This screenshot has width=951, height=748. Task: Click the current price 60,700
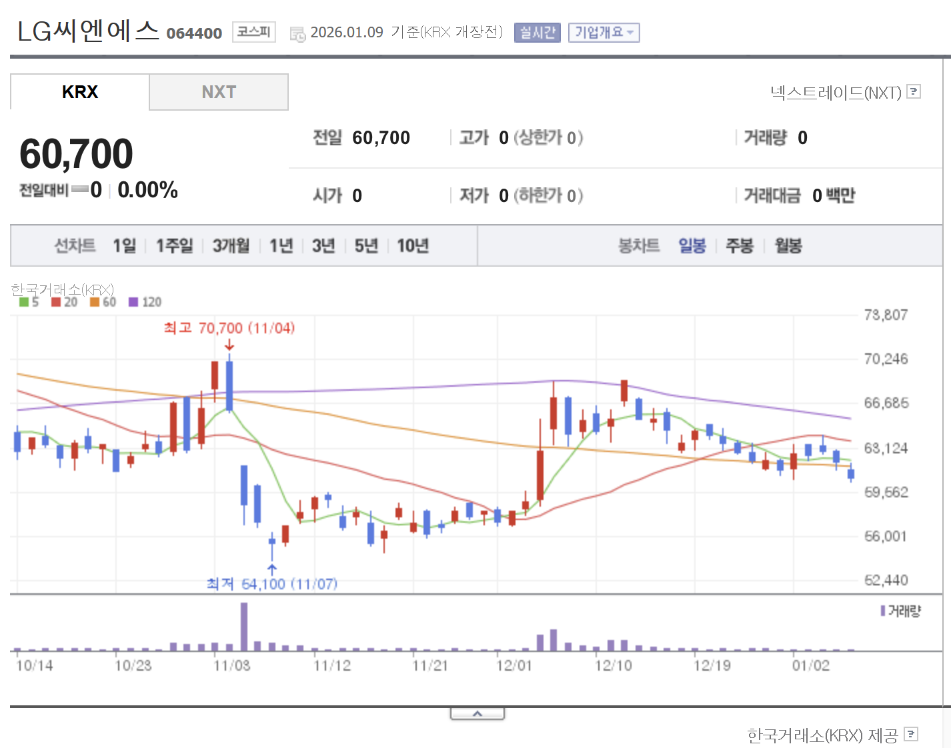[x=76, y=154]
